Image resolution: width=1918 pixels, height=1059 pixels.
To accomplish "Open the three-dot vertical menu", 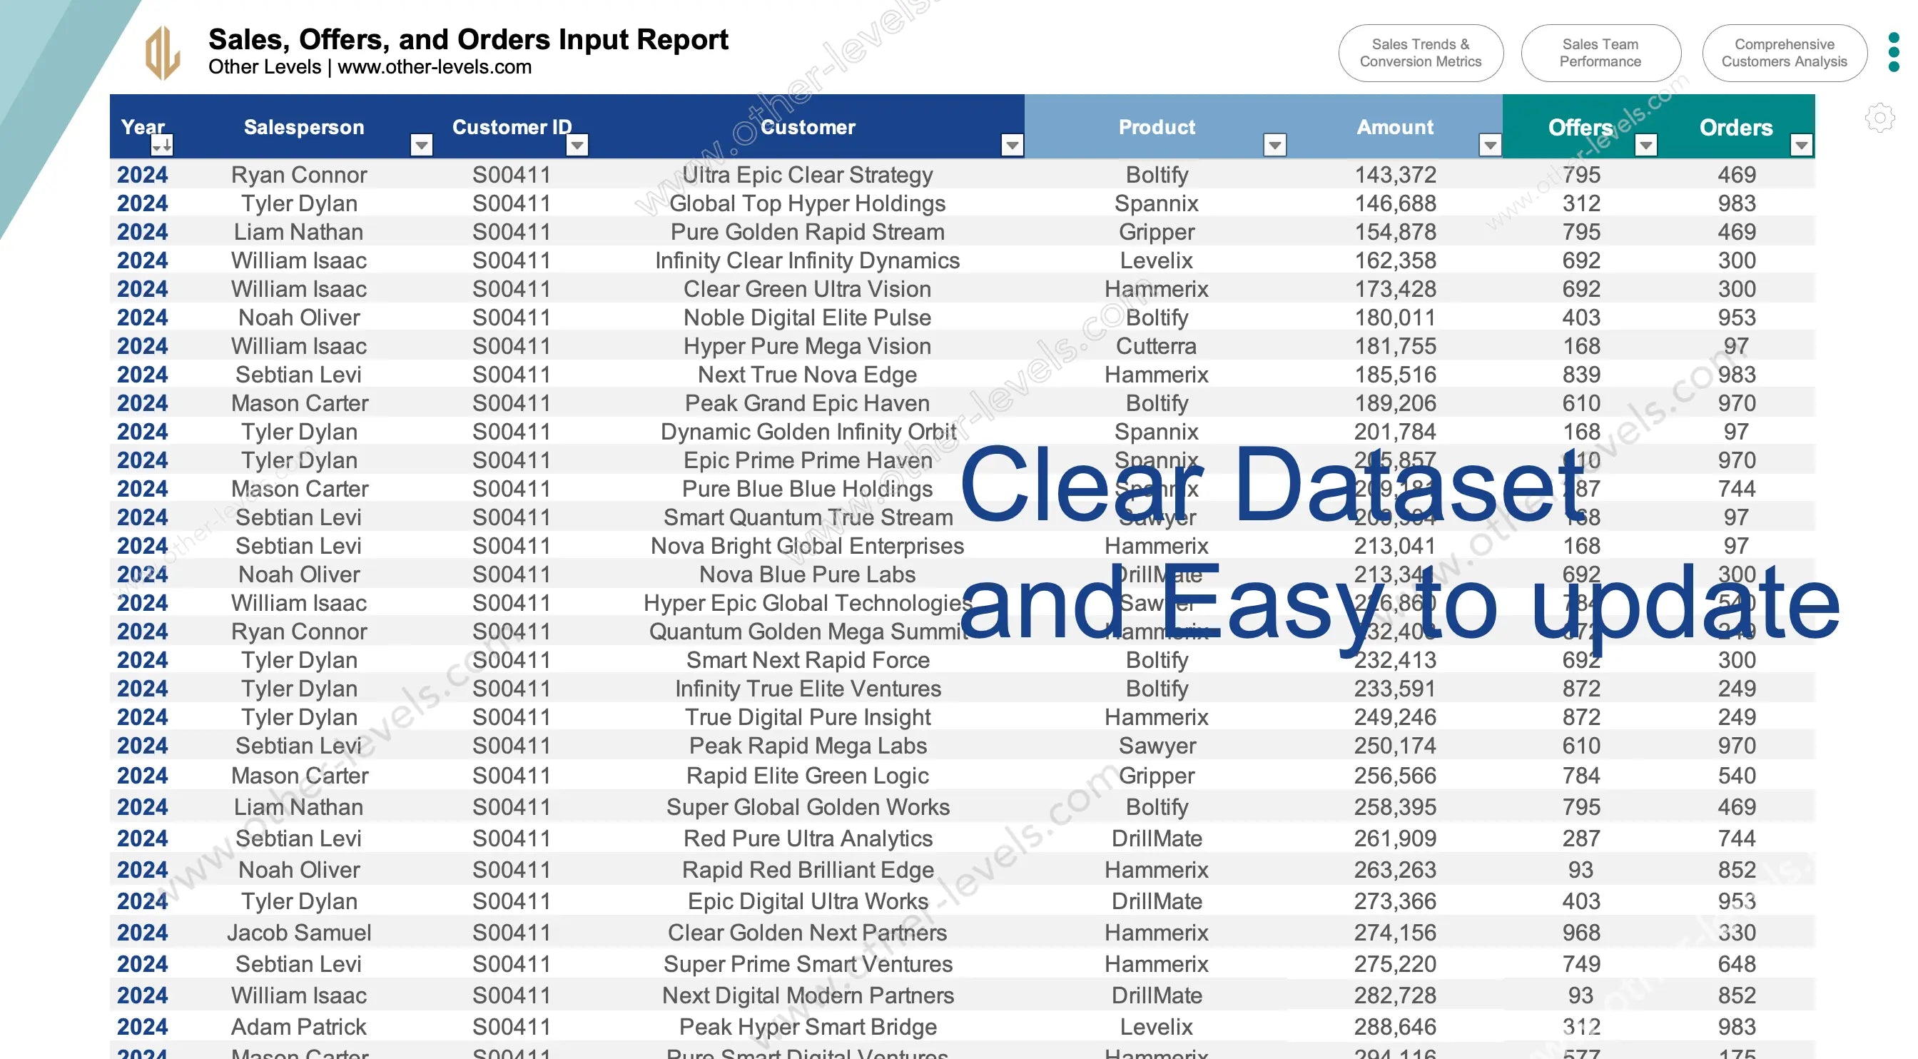I will (1894, 52).
